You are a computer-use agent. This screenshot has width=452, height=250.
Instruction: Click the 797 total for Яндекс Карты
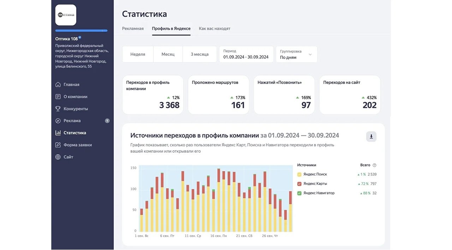pos(374,184)
